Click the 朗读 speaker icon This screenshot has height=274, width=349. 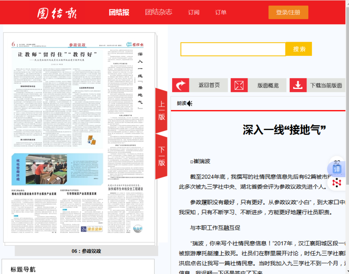pyautogui.click(x=190, y=103)
